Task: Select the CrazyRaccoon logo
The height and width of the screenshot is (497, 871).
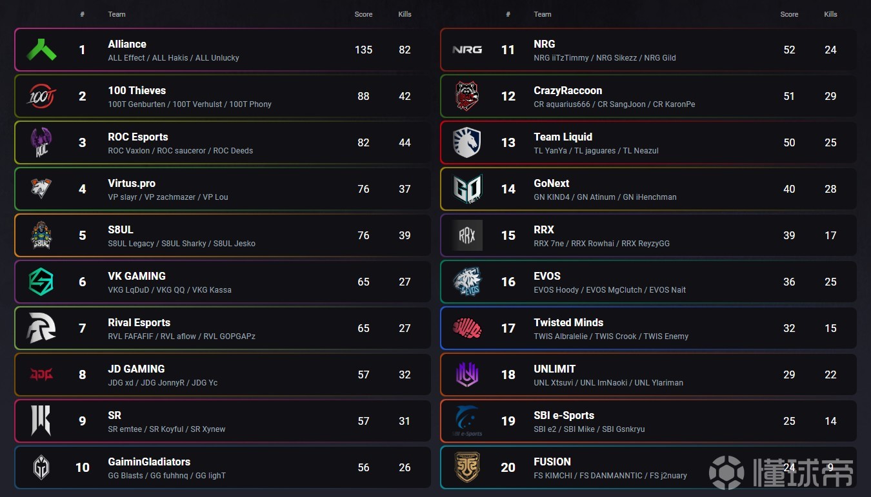Action: 467,96
